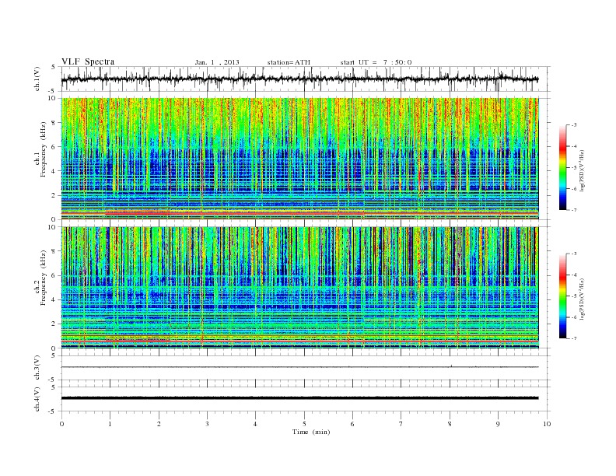Click the "5" time axis tick label
This screenshot has width=616, height=476.
coord(304,424)
